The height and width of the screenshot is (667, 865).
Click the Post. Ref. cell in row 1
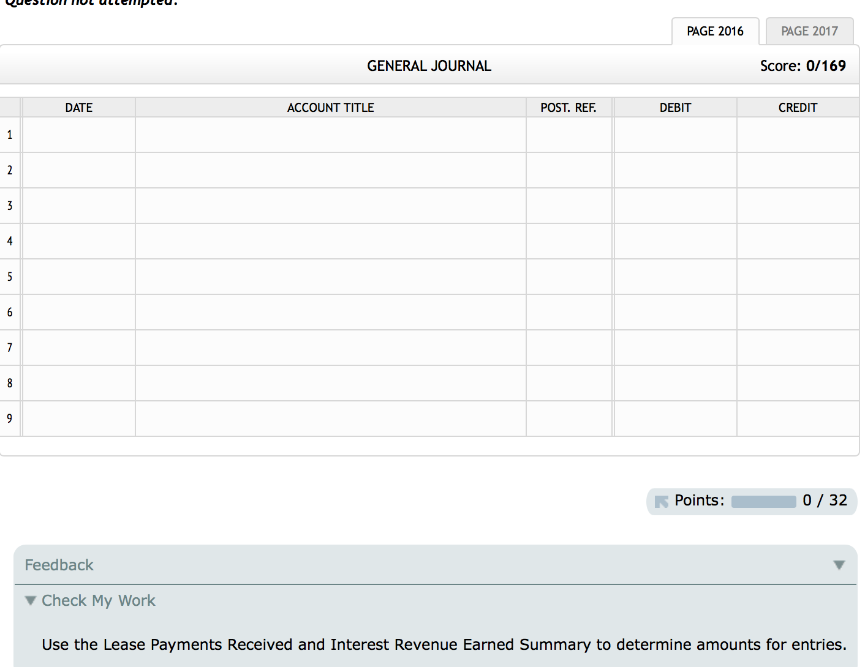click(569, 135)
